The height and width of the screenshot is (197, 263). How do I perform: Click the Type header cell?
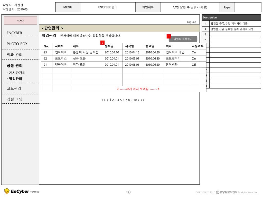pyautogui.click(x=227, y=7)
